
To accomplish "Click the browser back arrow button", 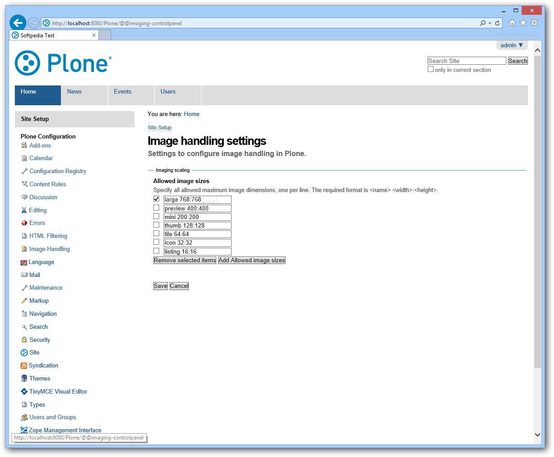I will [18, 23].
